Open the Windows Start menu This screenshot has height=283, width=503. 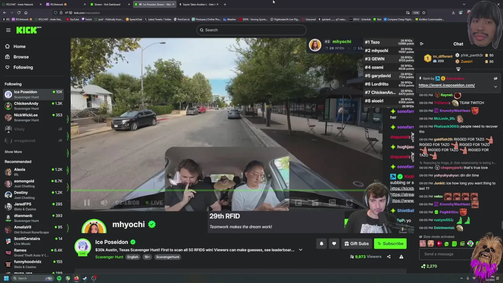pos(6,278)
